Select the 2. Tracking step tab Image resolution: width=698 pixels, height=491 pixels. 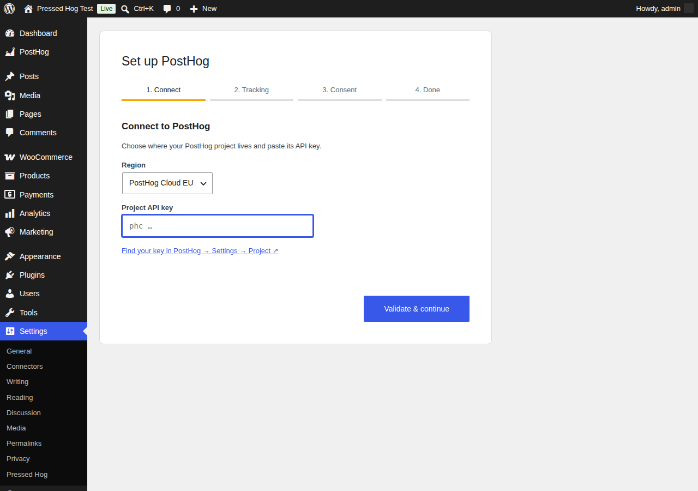251,91
